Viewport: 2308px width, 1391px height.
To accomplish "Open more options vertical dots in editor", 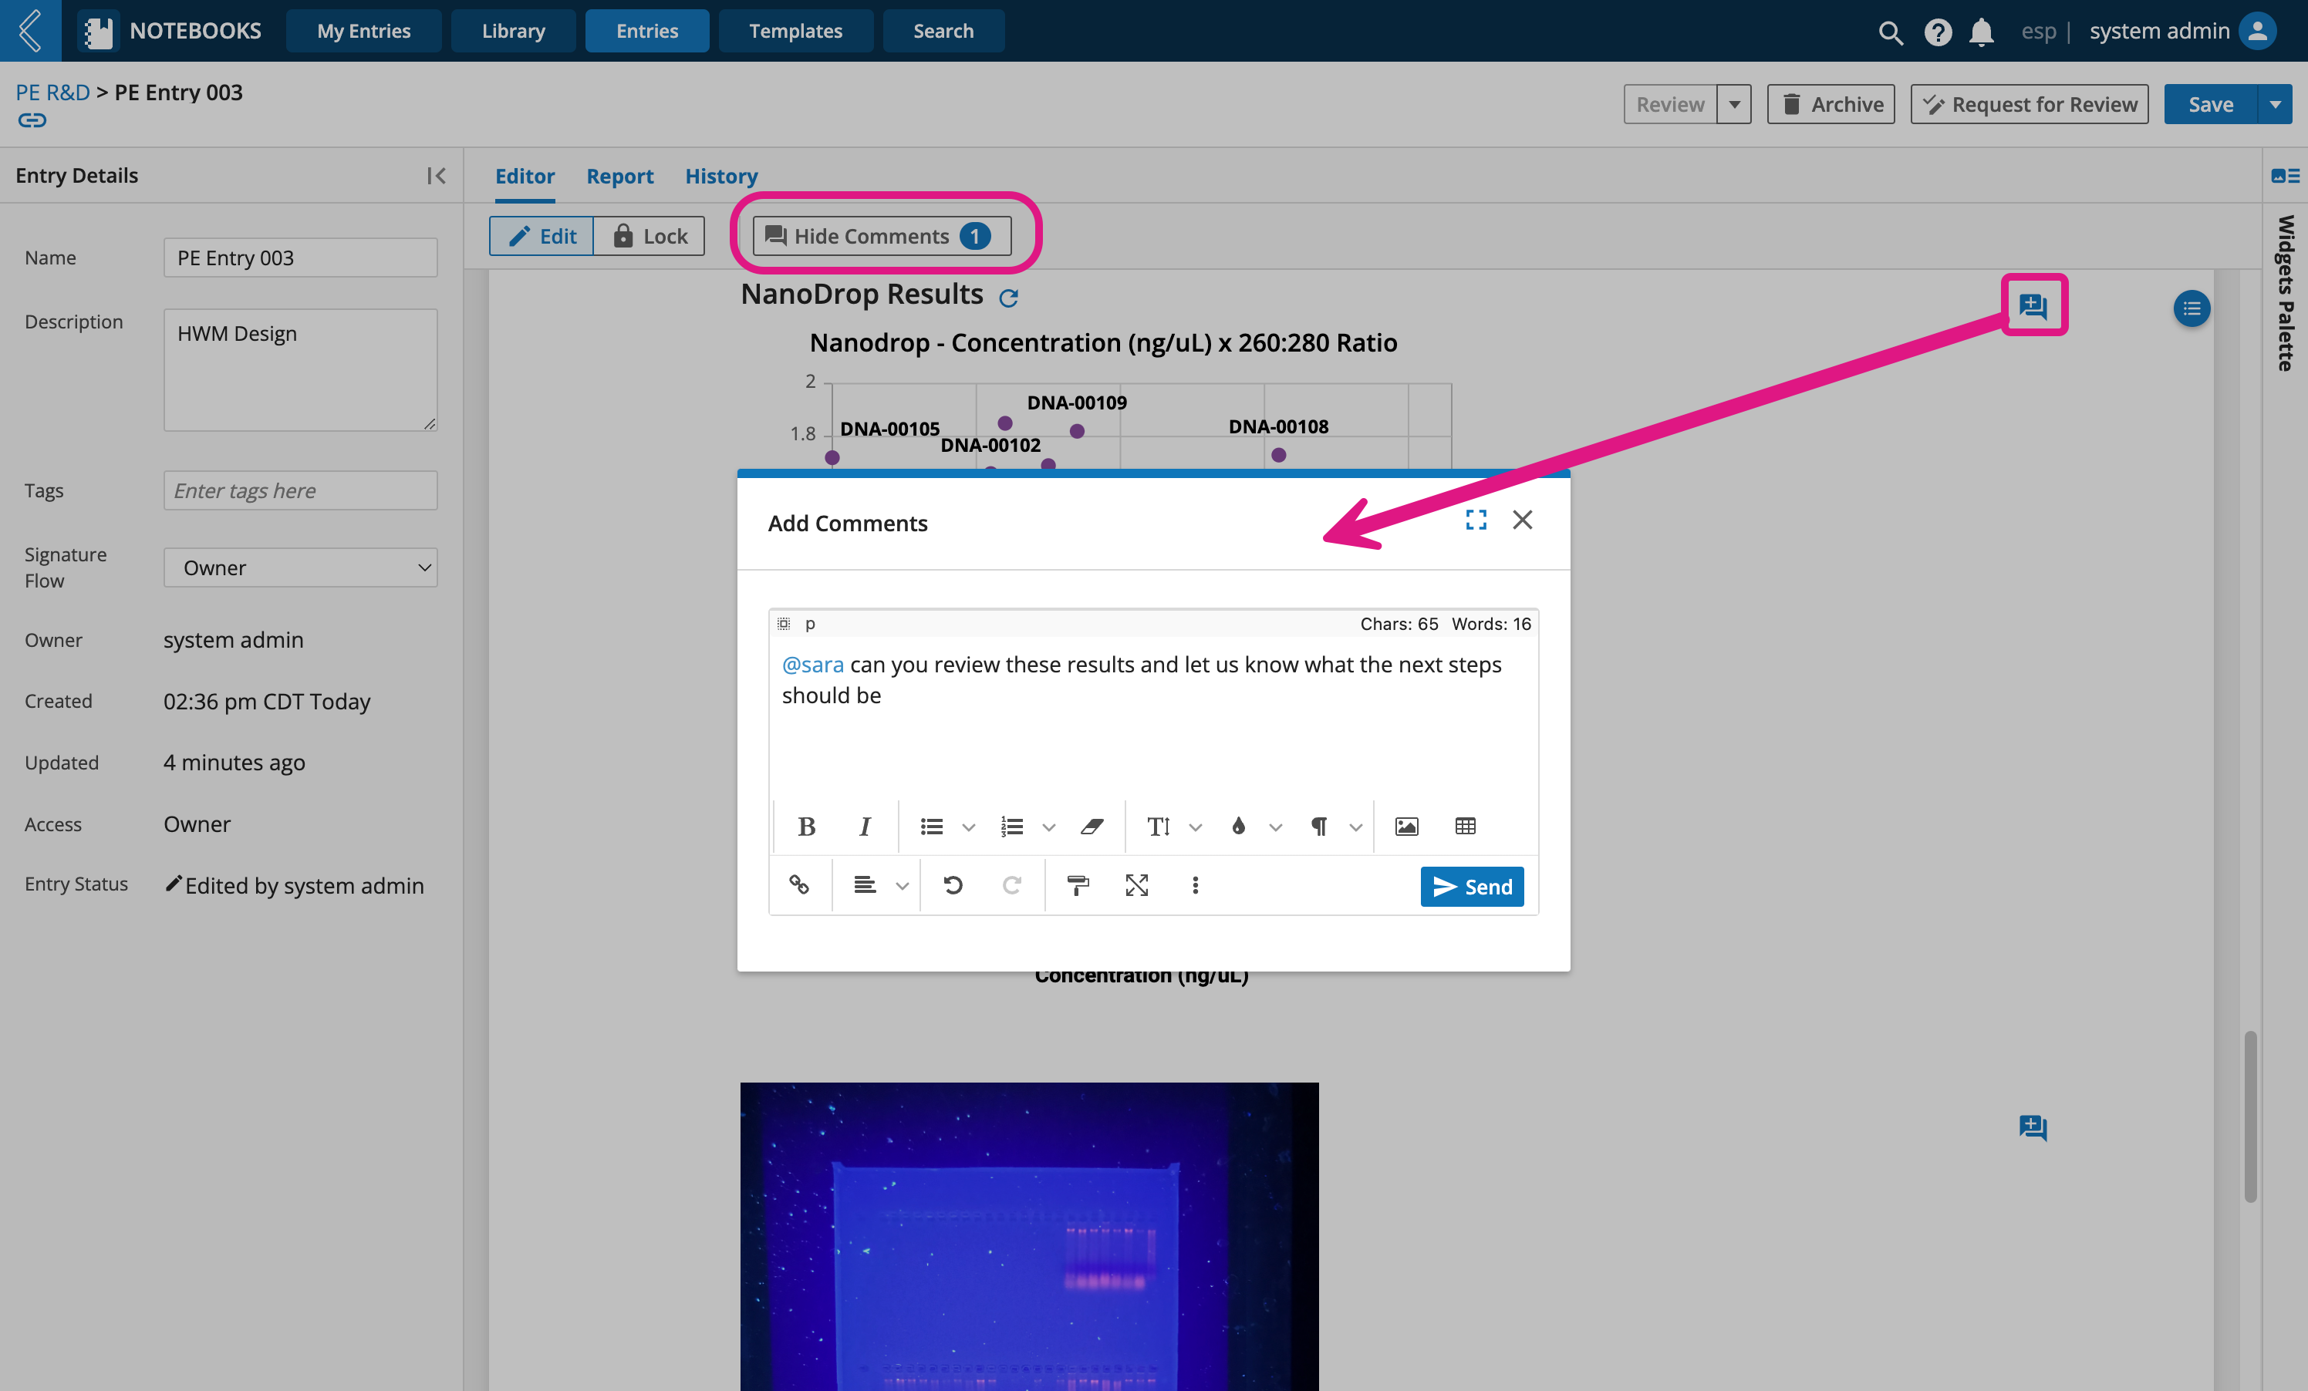I will 1195,884.
